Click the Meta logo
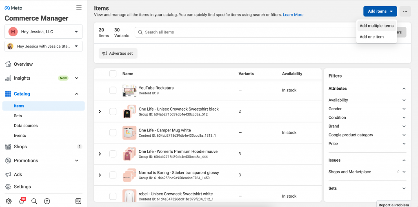This screenshot has height=207, width=418. [13, 8]
